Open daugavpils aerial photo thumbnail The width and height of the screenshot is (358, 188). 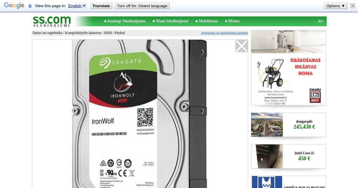[267, 125]
